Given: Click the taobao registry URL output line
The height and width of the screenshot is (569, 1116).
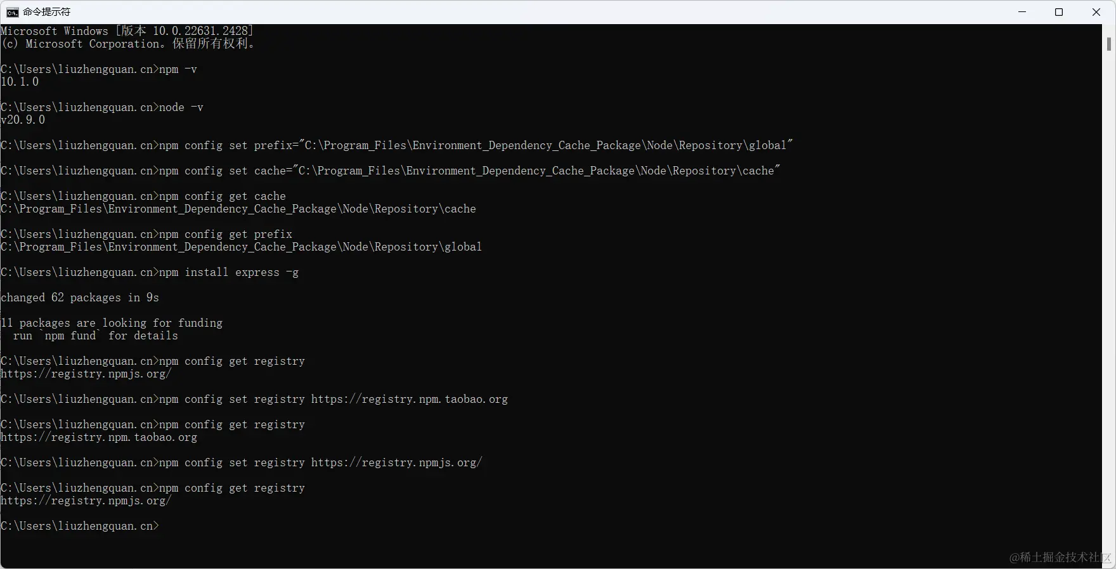Looking at the screenshot, I should tap(99, 437).
